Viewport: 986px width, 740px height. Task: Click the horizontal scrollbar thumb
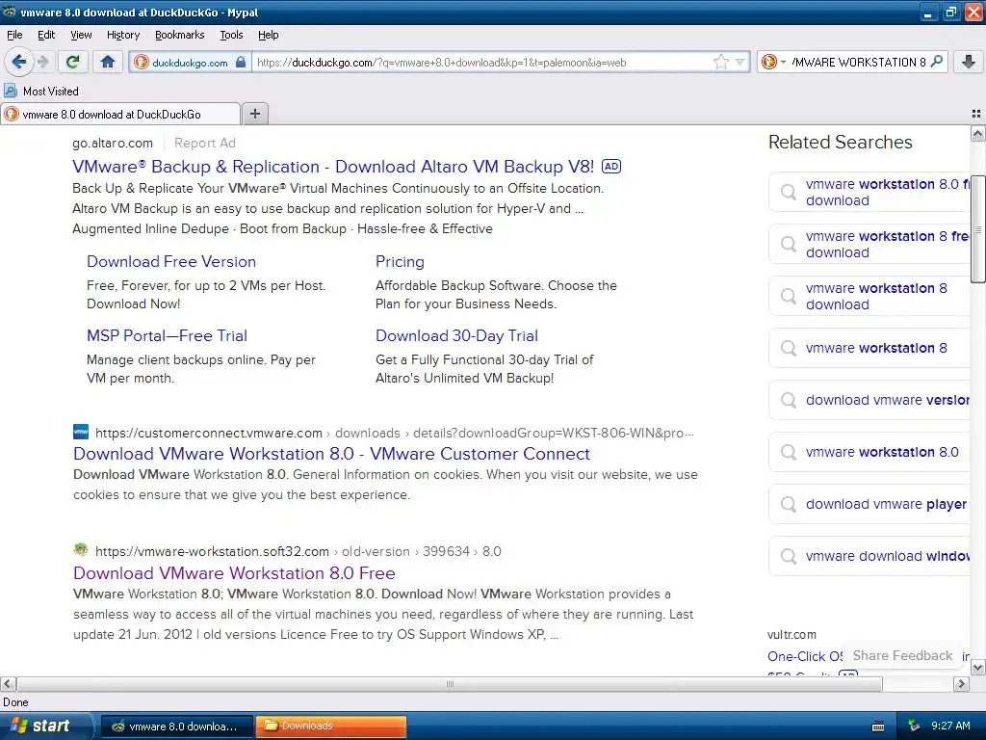pos(450,684)
